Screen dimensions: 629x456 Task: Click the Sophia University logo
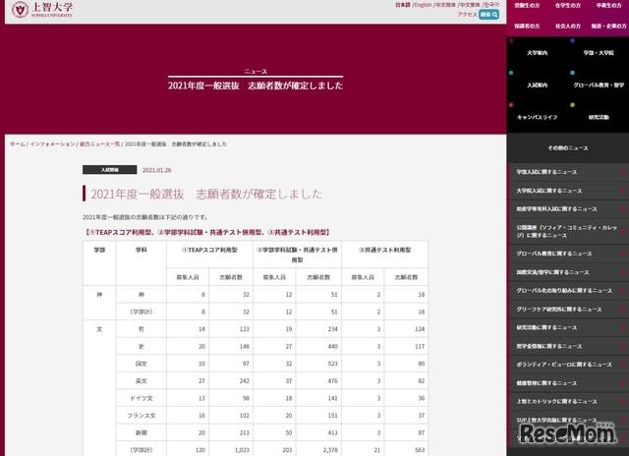click(42, 10)
